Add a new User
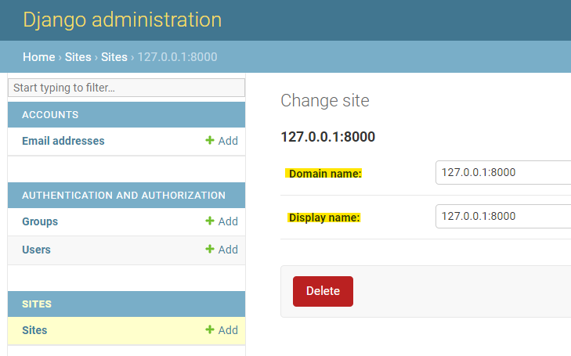The height and width of the screenshot is (356, 571). (x=222, y=250)
